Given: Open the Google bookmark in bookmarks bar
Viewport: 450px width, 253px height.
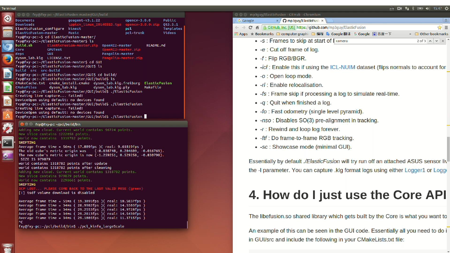Looking at the screenshot, I should [x=362, y=34].
